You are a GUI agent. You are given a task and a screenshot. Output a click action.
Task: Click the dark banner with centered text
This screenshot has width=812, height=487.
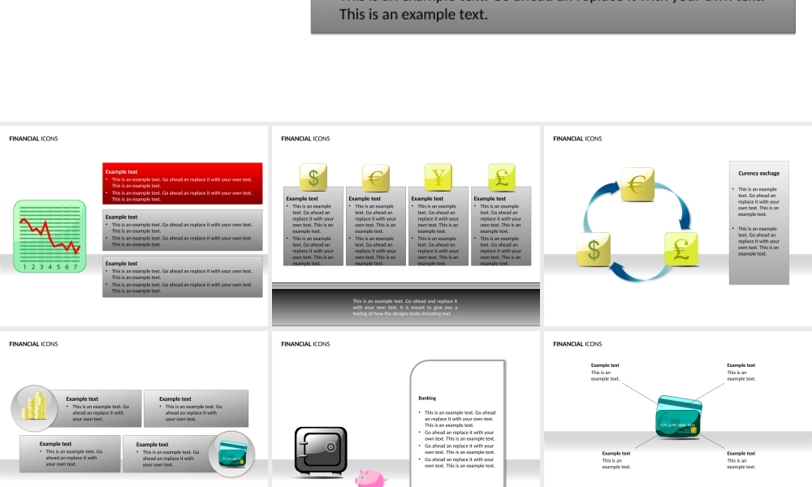pos(405,306)
